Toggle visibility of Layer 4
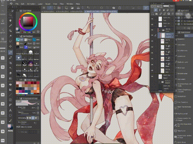193x144 pixels. [x=152, y=35]
